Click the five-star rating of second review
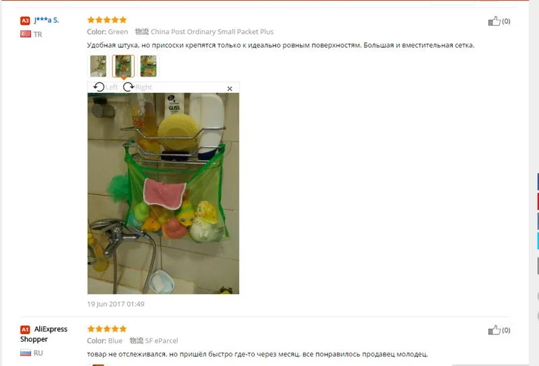The width and height of the screenshot is (539, 366). click(107, 329)
